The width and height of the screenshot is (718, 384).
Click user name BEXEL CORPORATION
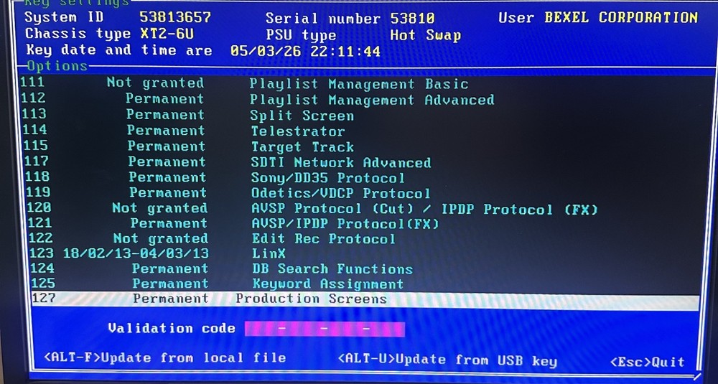(621, 17)
